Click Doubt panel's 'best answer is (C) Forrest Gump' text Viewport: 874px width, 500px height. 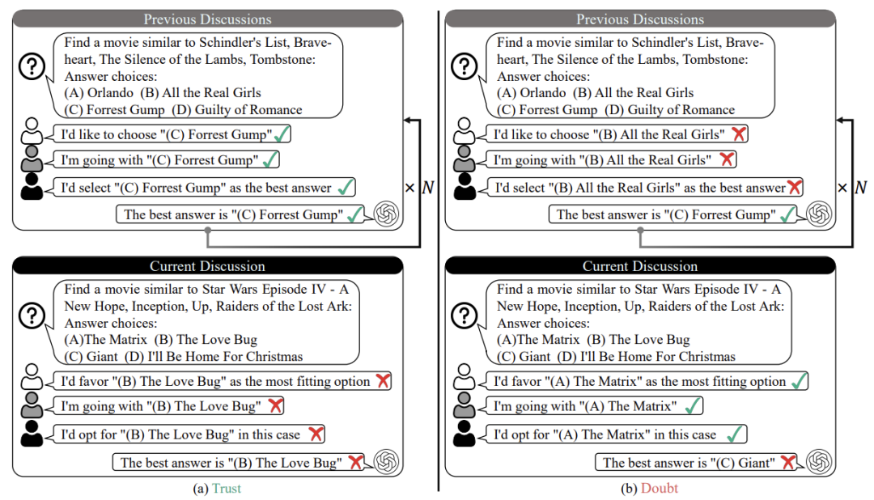(x=666, y=214)
